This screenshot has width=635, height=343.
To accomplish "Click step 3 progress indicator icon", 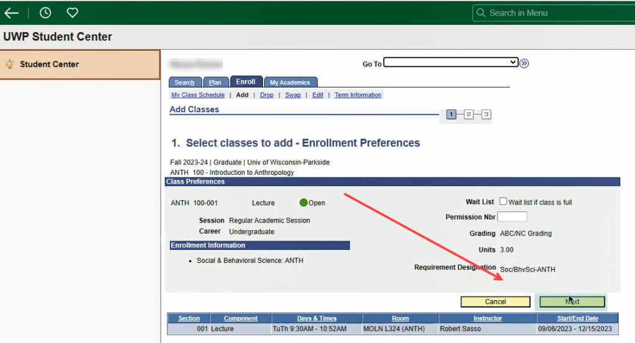I will click(x=486, y=115).
